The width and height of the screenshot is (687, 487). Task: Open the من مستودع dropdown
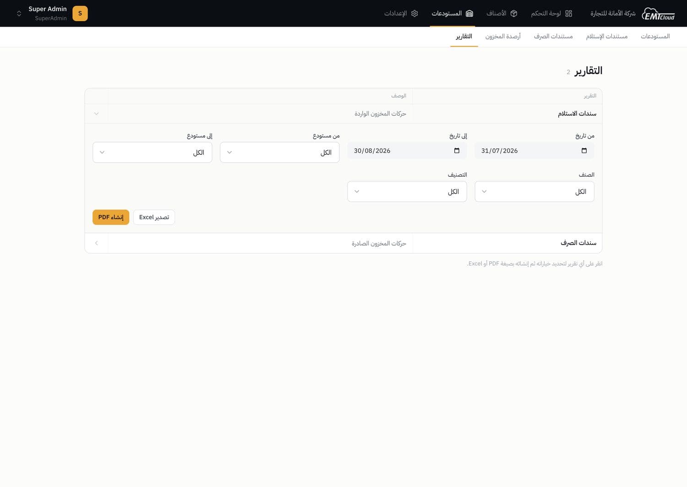279,152
